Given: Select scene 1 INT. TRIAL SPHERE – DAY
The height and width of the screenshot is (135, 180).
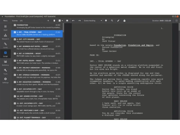Looking at the screenshot, I should 37,33.
